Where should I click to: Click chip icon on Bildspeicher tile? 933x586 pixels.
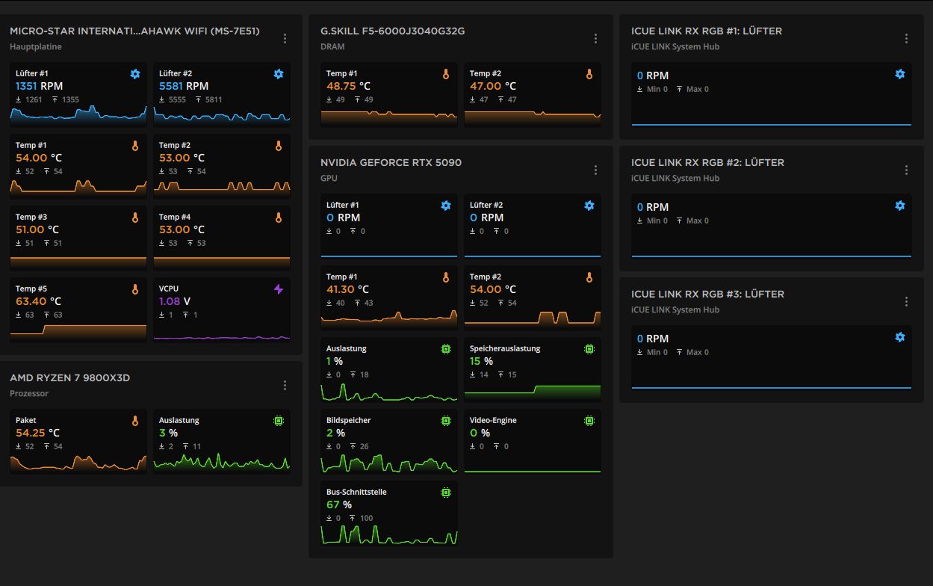point(446,421)
